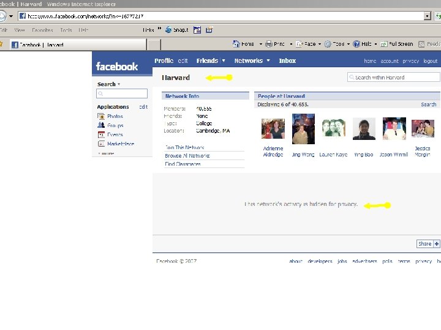This screenshot has height=330, width=441.
Task: Click the capture icon after SnagIt icons
Action: click(209, 29)
